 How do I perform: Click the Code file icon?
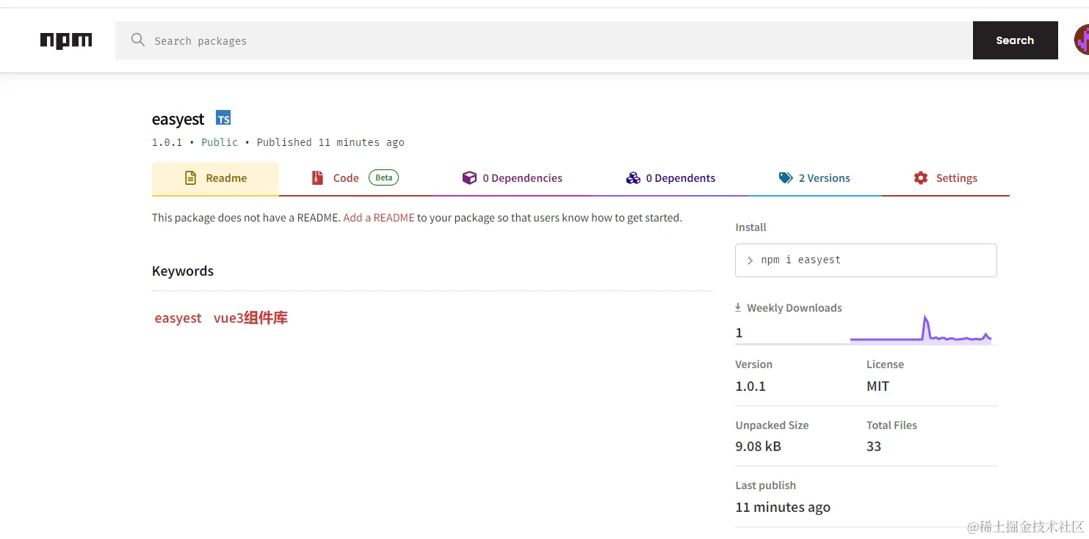(x=317, y=177)
